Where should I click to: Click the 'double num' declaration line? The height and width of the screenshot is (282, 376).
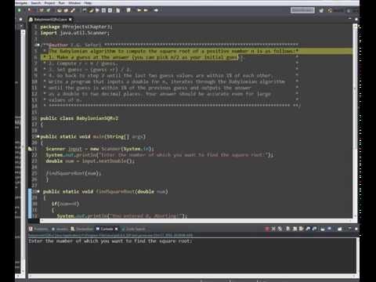[90, 161]
